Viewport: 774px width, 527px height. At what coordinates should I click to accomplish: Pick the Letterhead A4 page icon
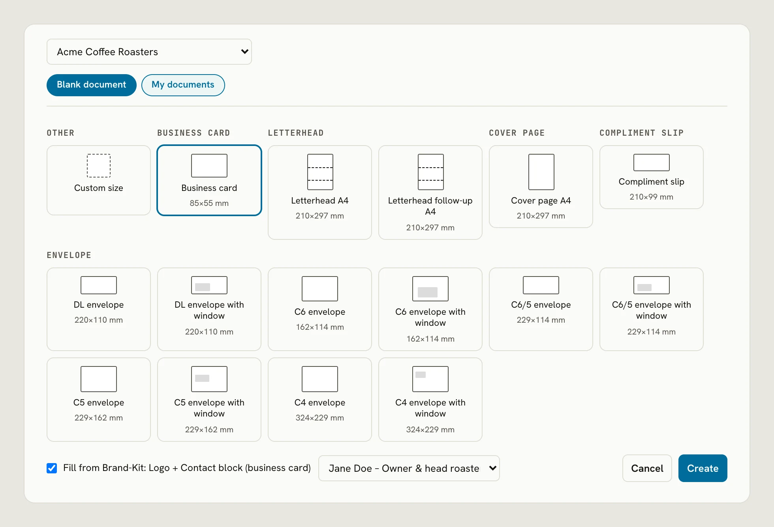(320, 172)
